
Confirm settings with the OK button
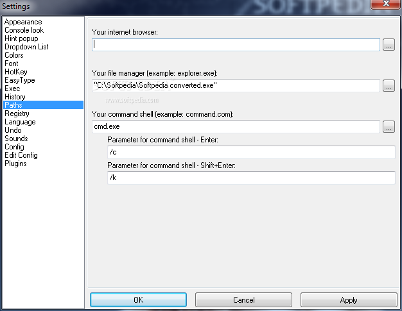click(x=139, y=299)
